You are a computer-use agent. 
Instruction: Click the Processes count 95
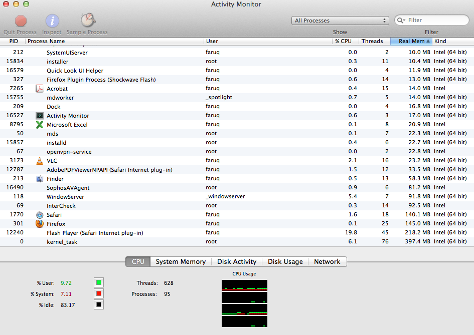pos(167,294)
